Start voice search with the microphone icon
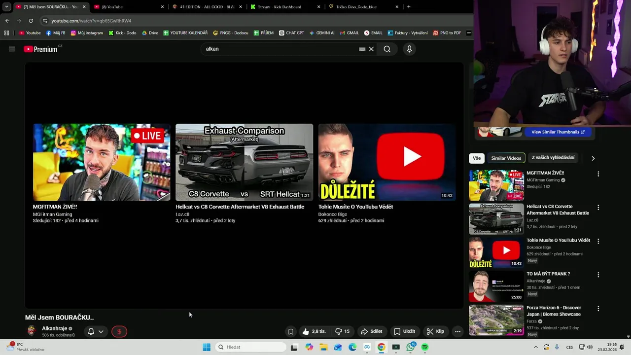631x355 pixels. coord(409,49)
